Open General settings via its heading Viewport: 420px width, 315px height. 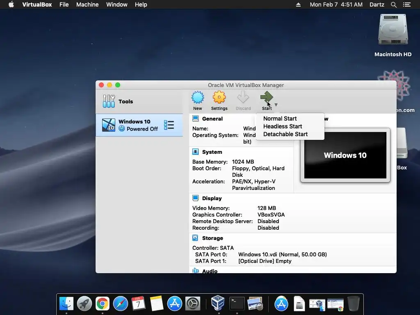pyautogui.click(x=212, y=119)
